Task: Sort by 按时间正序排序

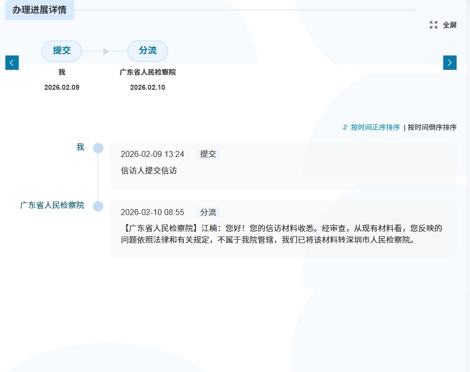Action: pos(375,127)
